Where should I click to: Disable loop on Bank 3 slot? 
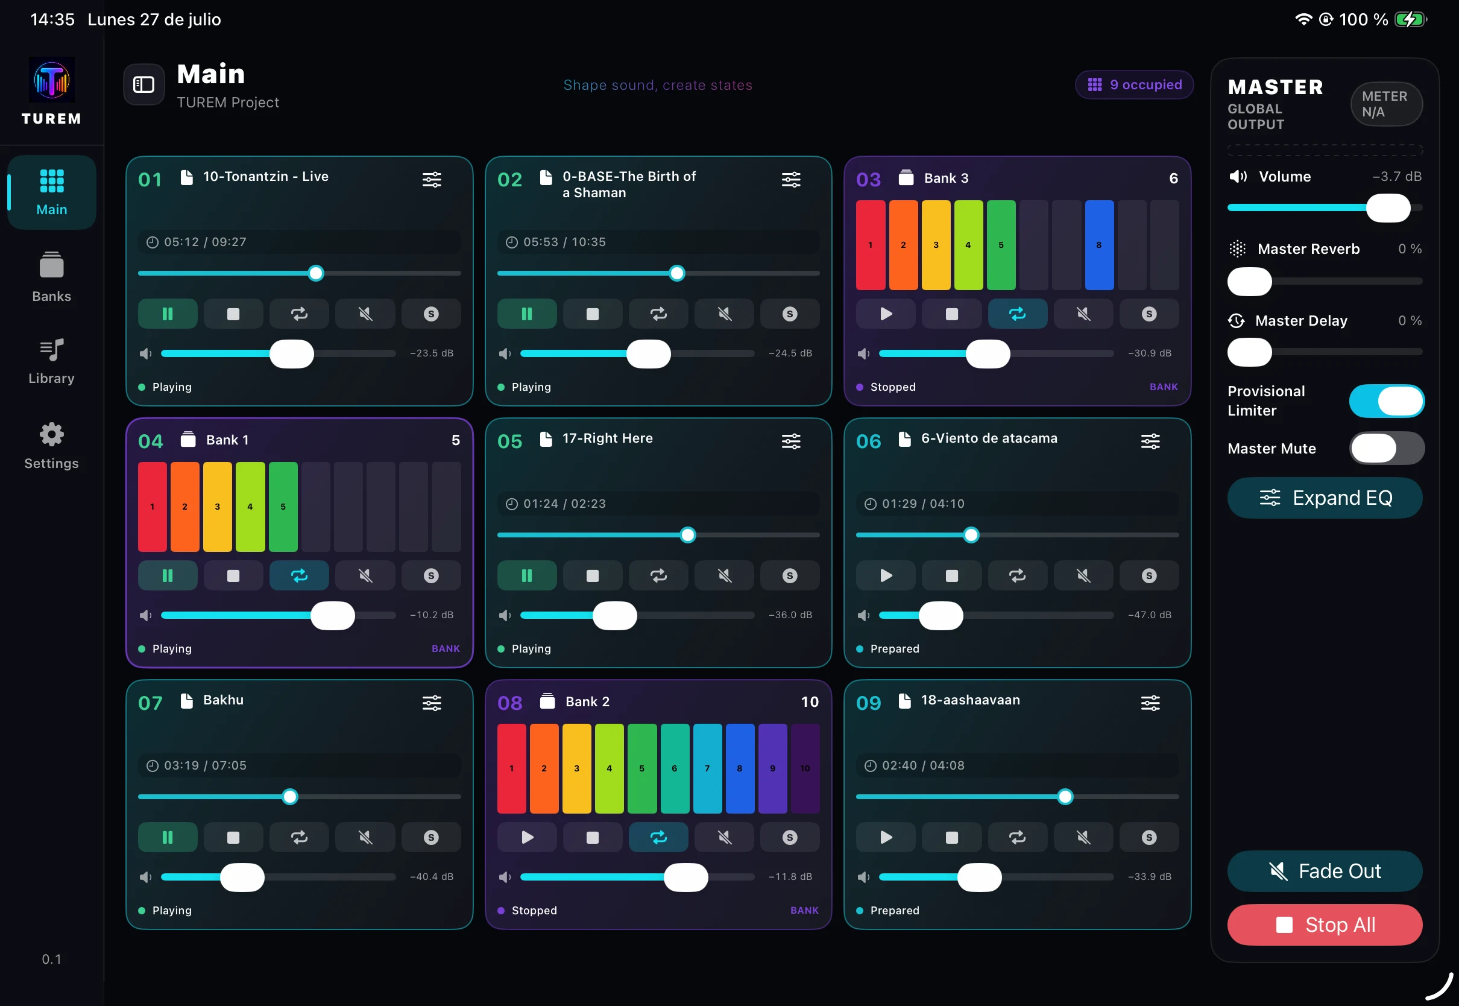tap(1018, 314)
